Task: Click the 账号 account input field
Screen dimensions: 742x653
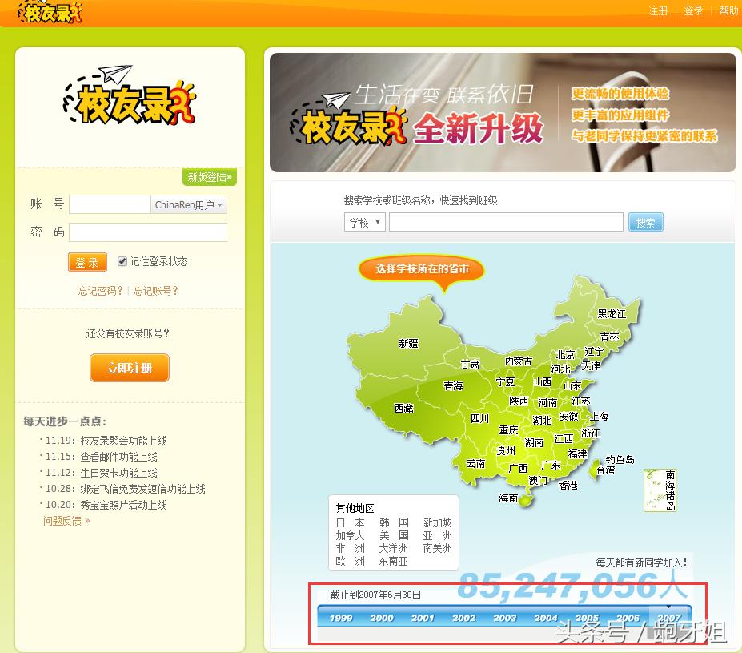Action: click(x=109, y=204)
